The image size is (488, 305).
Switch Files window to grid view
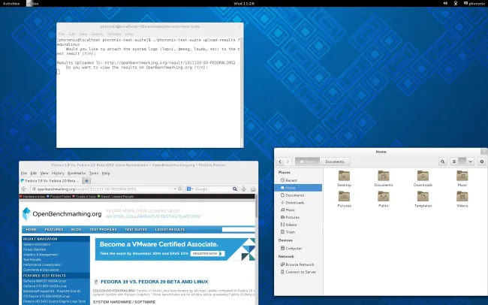[462, 162]
